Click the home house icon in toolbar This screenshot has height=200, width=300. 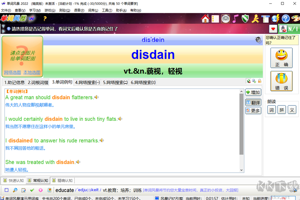pyautogui.click(x=205, y=18)
